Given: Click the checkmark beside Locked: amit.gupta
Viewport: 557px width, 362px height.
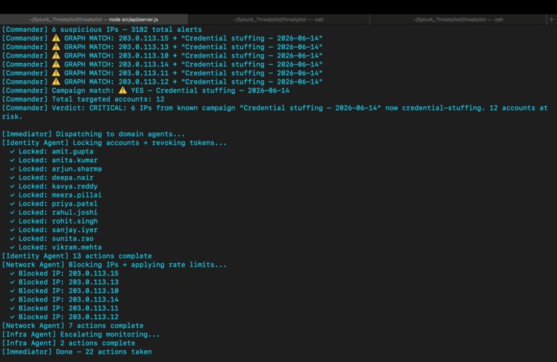Looking at the screenshot, I should (12, 151).
